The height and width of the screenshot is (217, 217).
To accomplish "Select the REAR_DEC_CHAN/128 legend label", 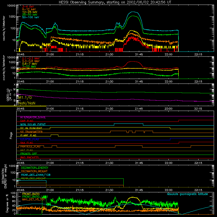I will 36,175.
